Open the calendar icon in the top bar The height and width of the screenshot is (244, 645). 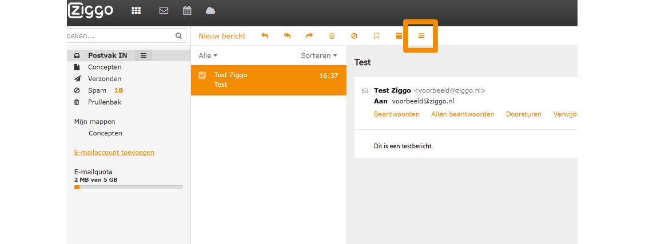187,10
